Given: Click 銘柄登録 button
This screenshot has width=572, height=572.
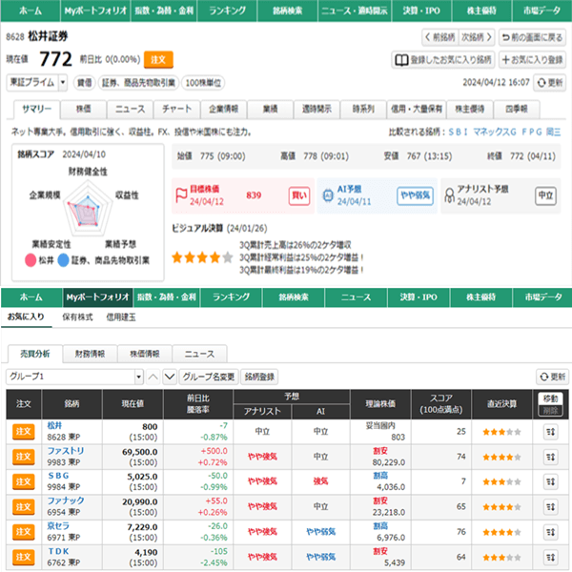Looking at the screenshot, I should (259, 377).
